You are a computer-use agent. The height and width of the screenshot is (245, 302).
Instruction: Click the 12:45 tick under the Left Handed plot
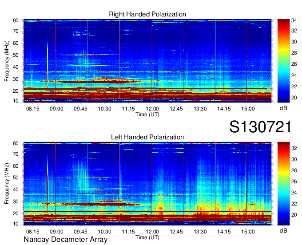176,232
